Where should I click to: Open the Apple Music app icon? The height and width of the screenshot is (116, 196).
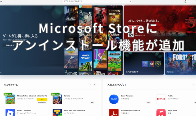click(x=161, y=113)
